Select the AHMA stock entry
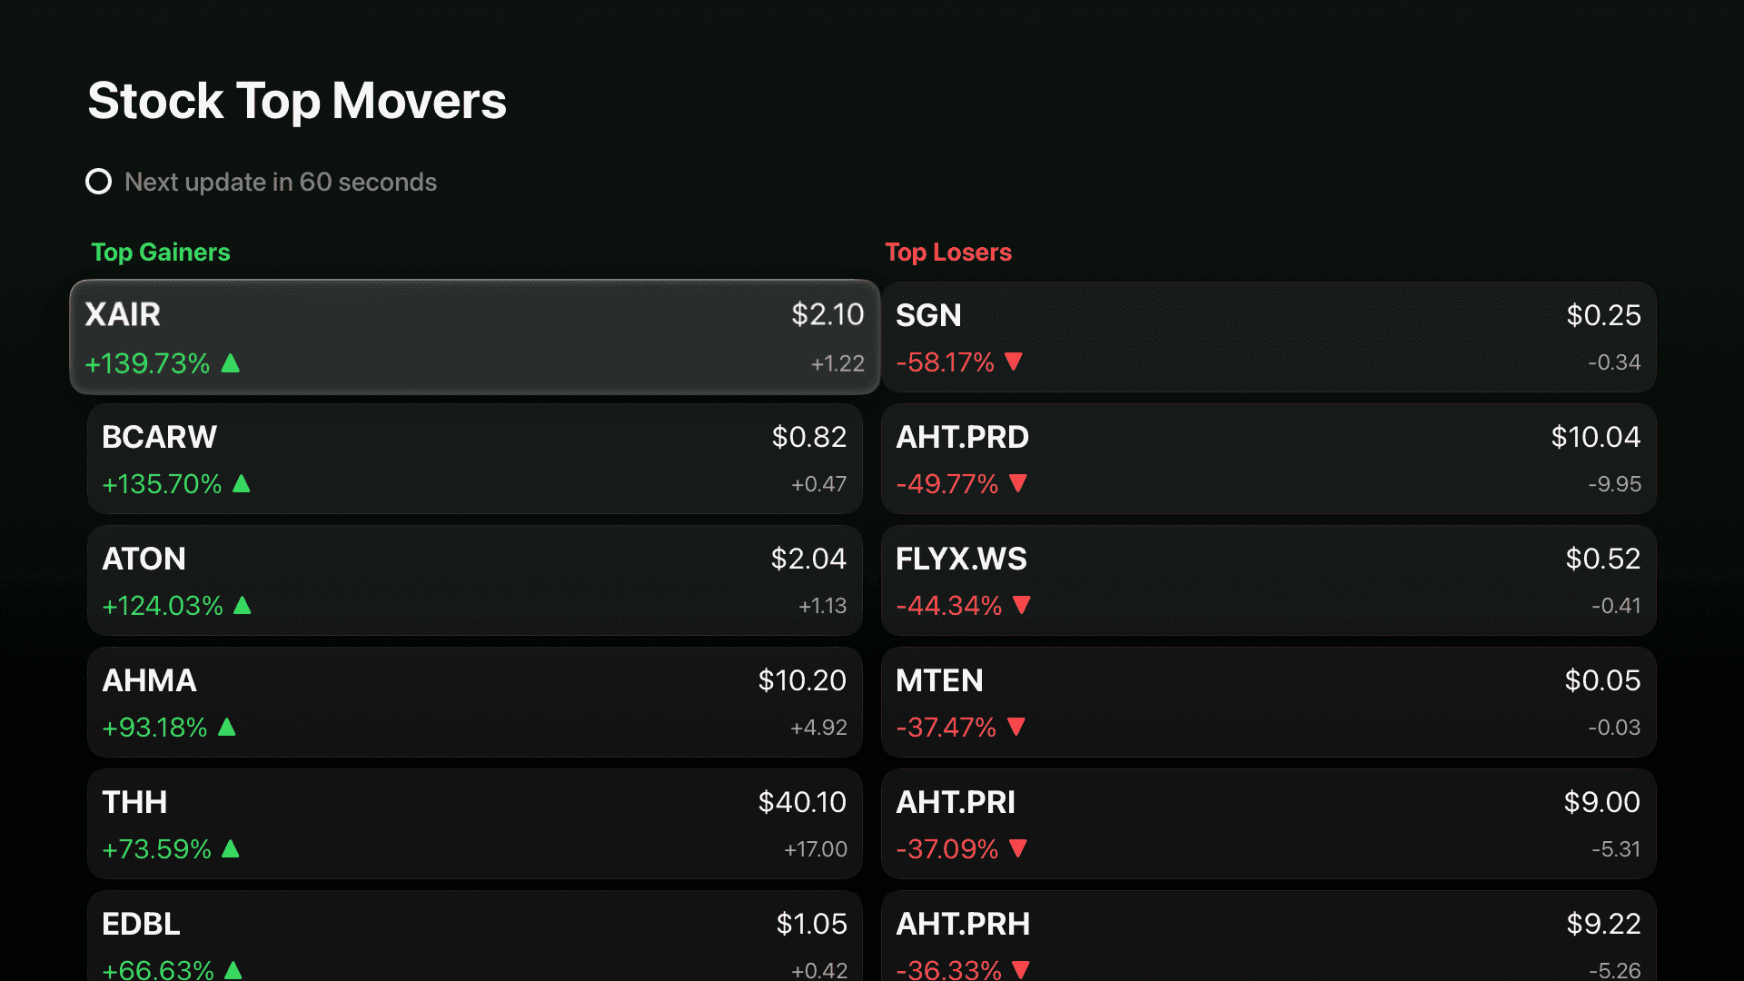This screenshot has width=1744, height=981. 474,702
